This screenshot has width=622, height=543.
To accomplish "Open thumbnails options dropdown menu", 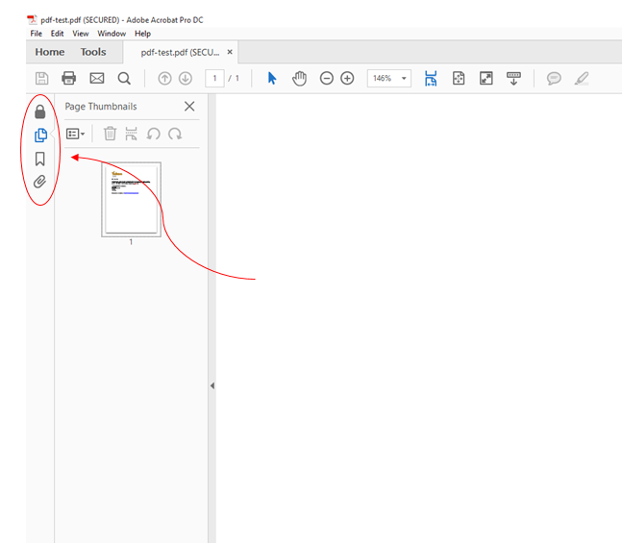I will click(x=76, y=135).
